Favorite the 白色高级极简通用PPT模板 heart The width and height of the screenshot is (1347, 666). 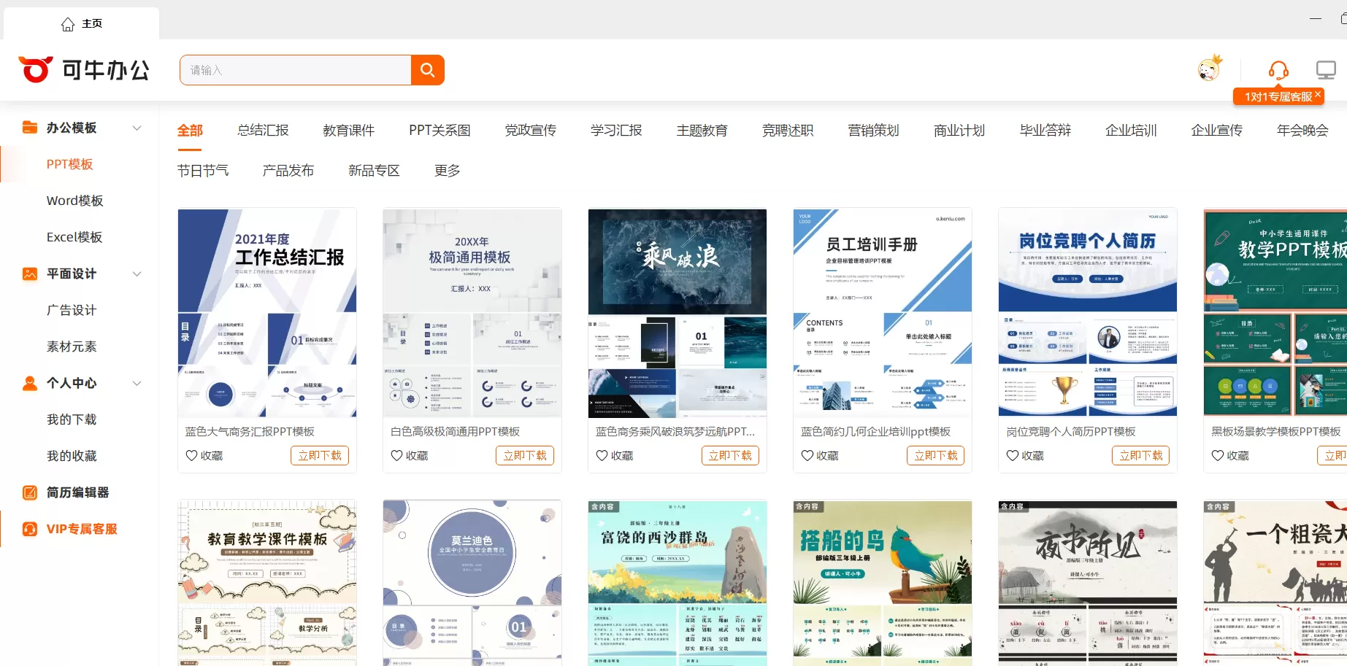[x=397, y=455]
